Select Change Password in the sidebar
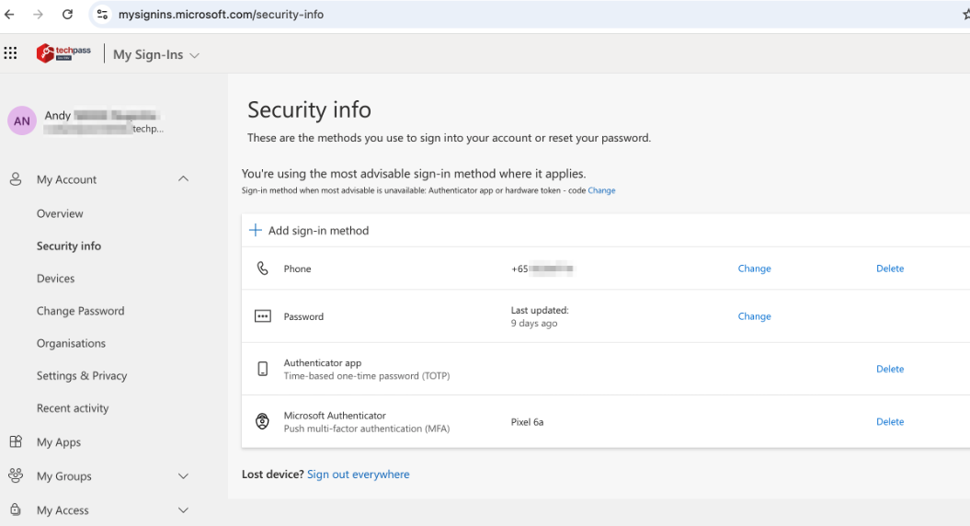 tap(80, 311)
